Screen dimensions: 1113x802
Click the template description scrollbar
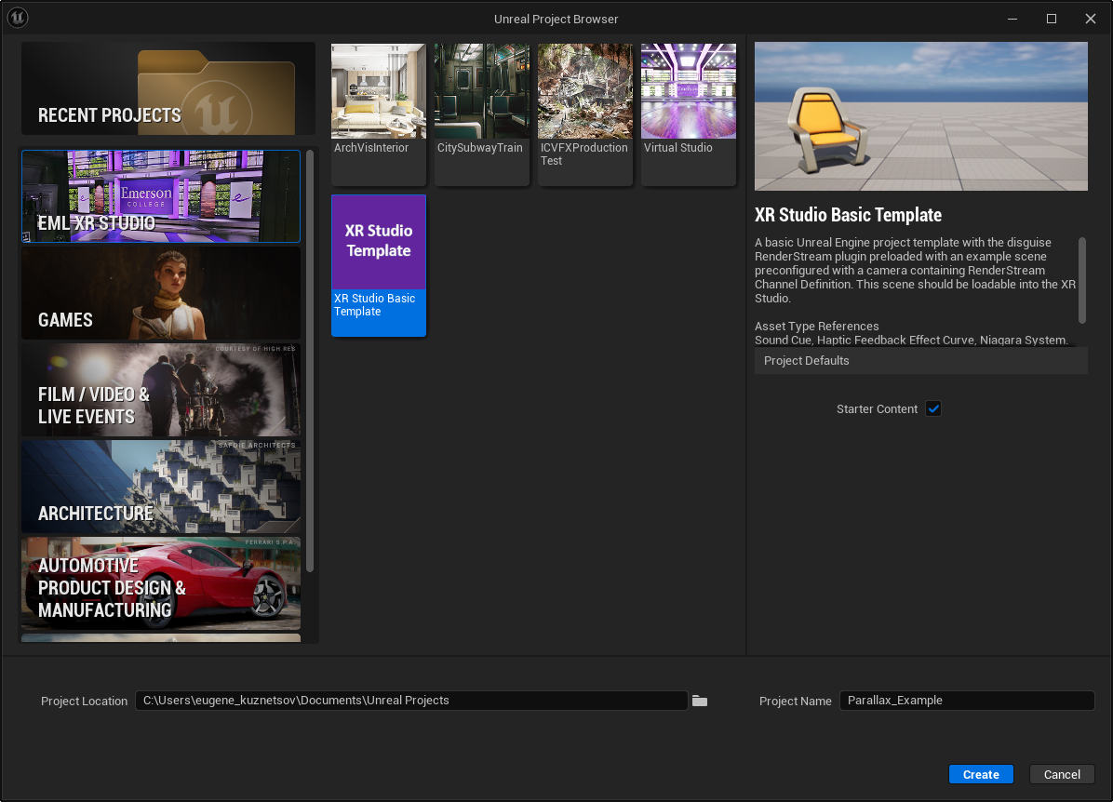tap(1081, 280)
